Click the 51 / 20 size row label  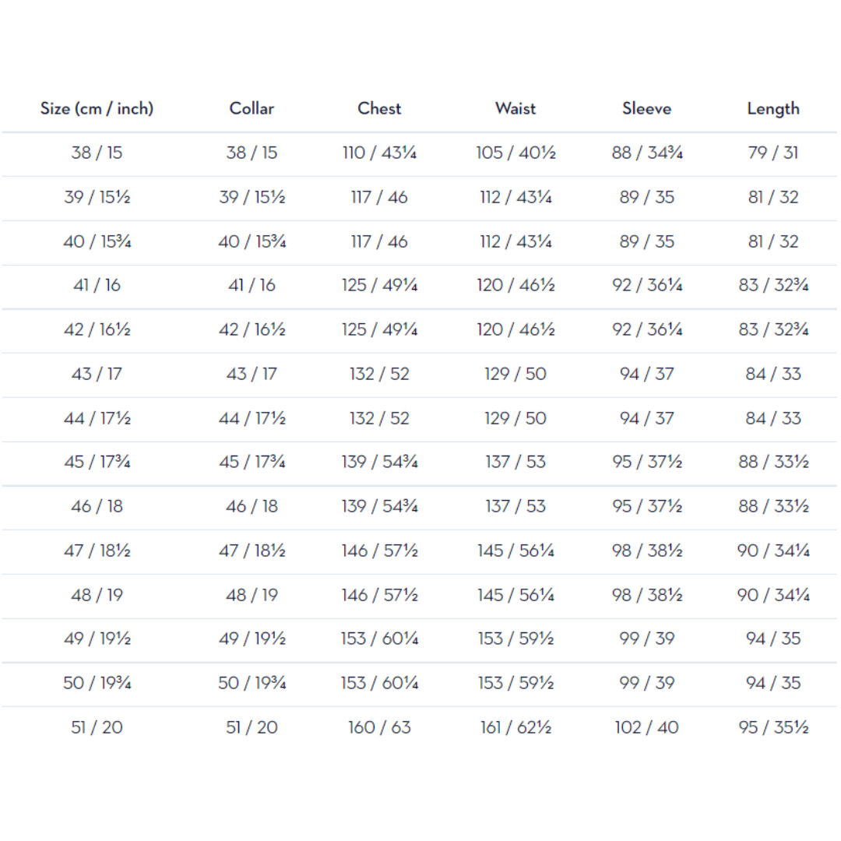click(x=97, y=727)
